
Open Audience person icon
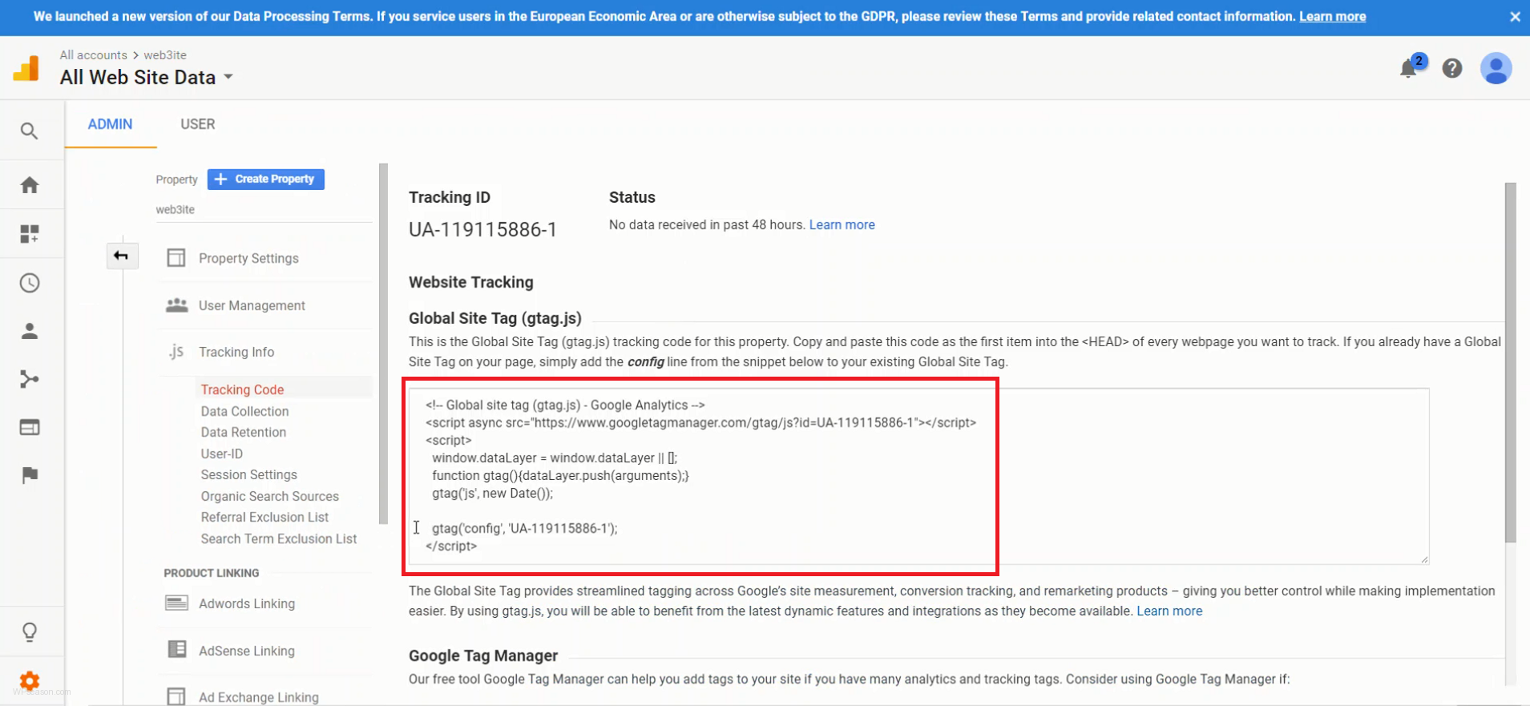[x=30, y=331]
